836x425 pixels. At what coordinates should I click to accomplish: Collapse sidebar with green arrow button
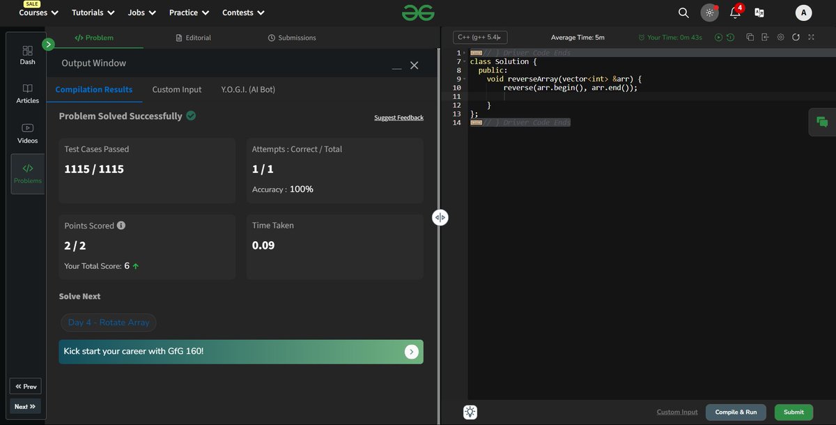[x=48, y=45]
